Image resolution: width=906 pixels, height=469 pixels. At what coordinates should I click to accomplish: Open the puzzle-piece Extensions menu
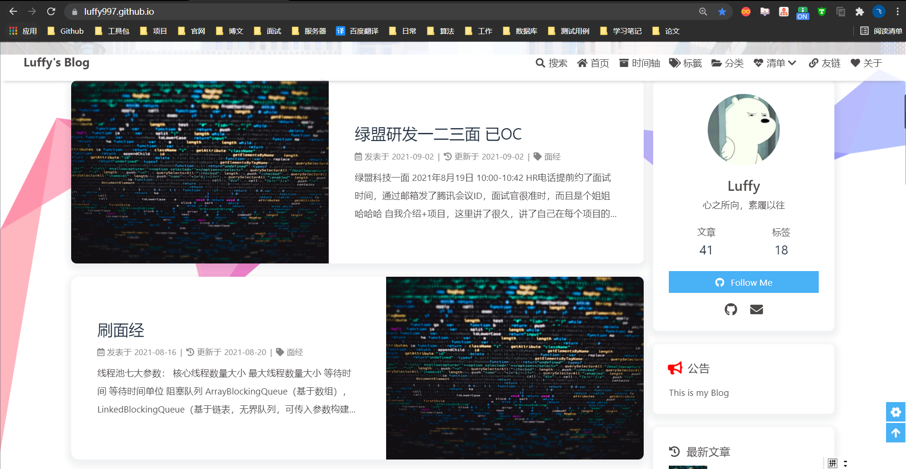(x=860, y=11)
